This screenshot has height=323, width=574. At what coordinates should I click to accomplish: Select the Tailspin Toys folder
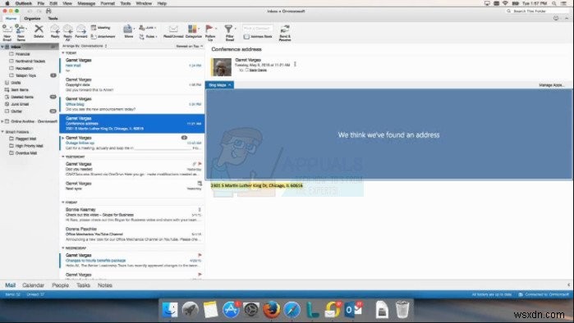click(25, 75)
